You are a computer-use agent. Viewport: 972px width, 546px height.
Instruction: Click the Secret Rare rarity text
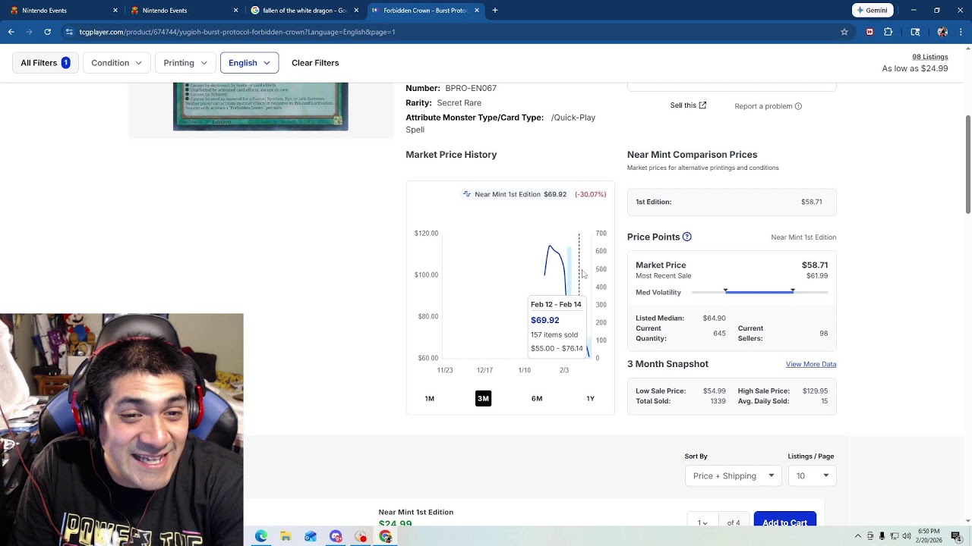point(459,102)
